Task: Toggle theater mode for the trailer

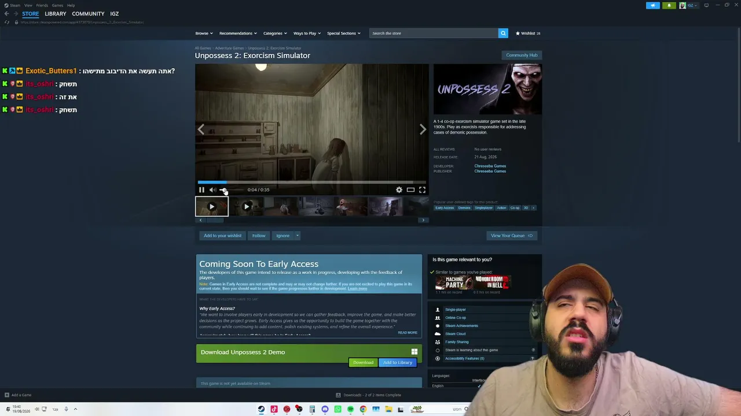Action: click(x=410, y=190)
